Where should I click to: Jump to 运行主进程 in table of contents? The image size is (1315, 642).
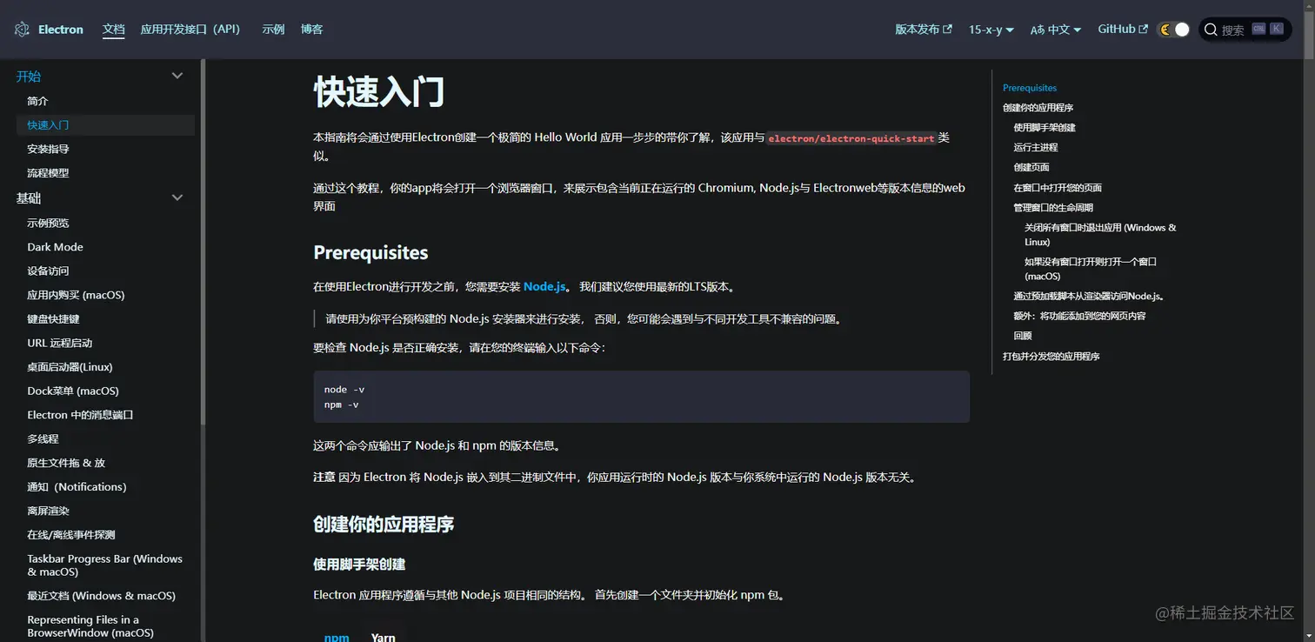1036,148
